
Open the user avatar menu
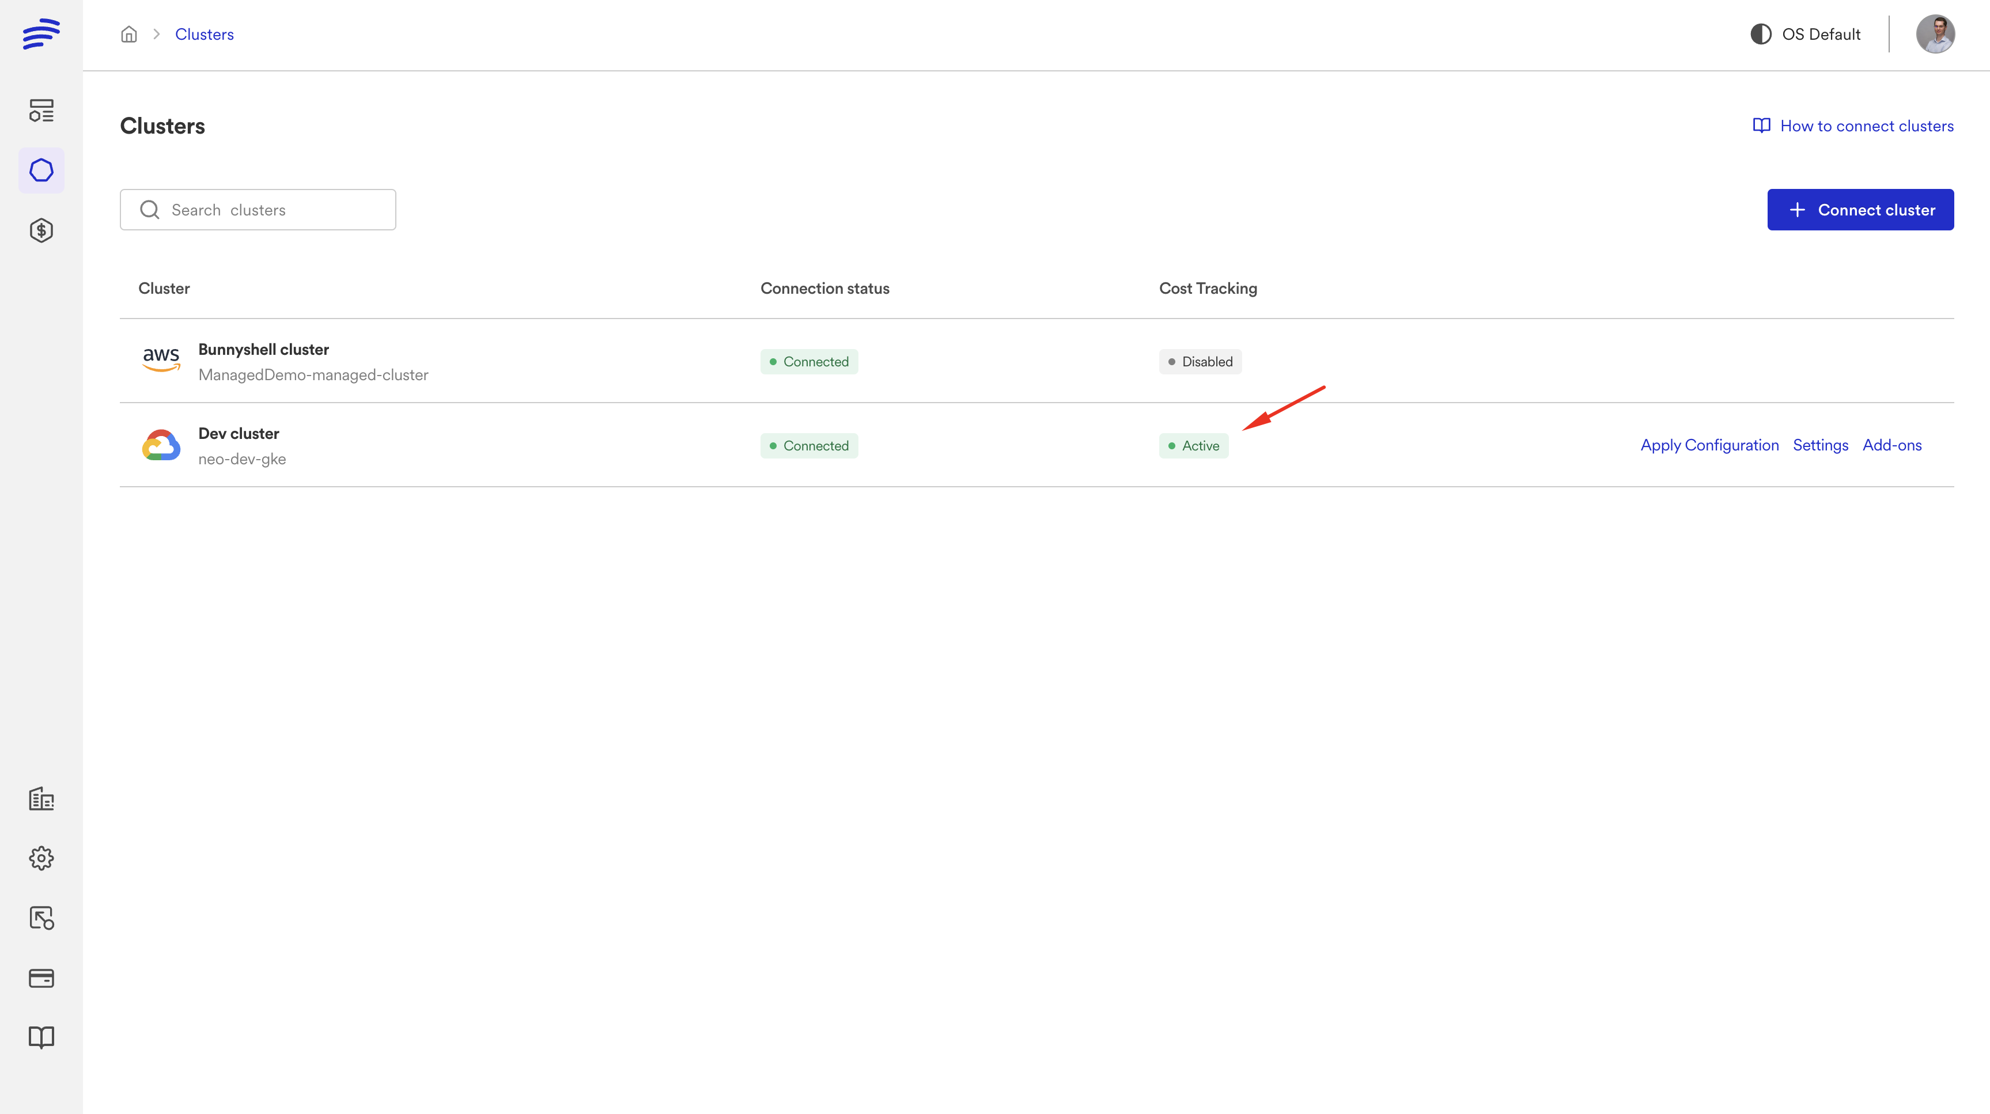click(x=1935, y=34)
